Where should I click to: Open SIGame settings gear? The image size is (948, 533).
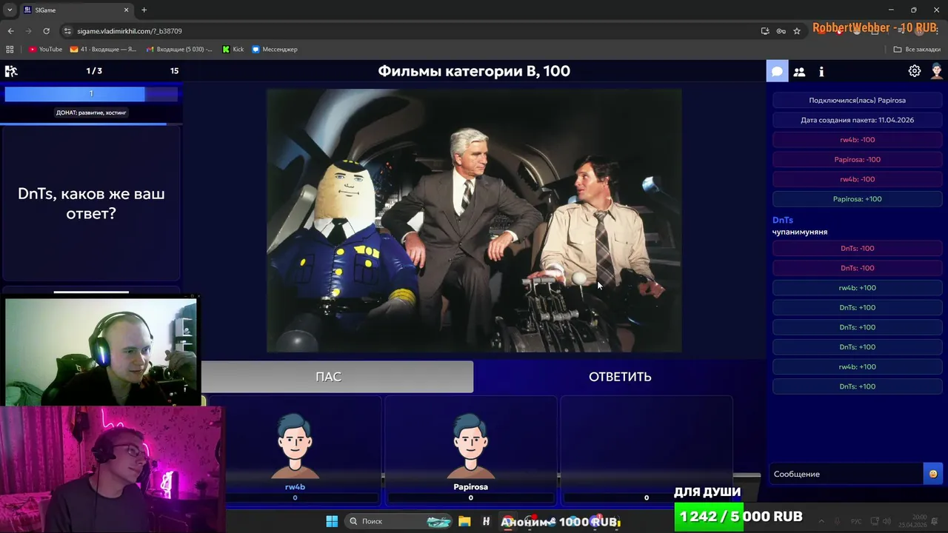pyautogui.click(x=915, y=71)
